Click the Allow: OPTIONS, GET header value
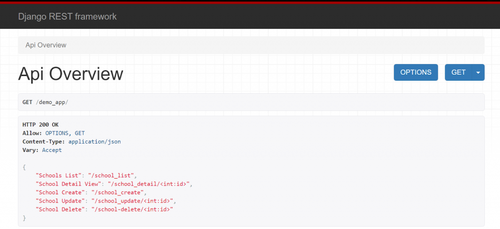Screen dimensions: 500x229 pyautogui.click(x=65, y=133)
